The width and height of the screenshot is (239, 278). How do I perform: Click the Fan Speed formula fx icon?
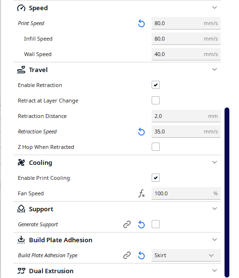click(x=141, y=193)
